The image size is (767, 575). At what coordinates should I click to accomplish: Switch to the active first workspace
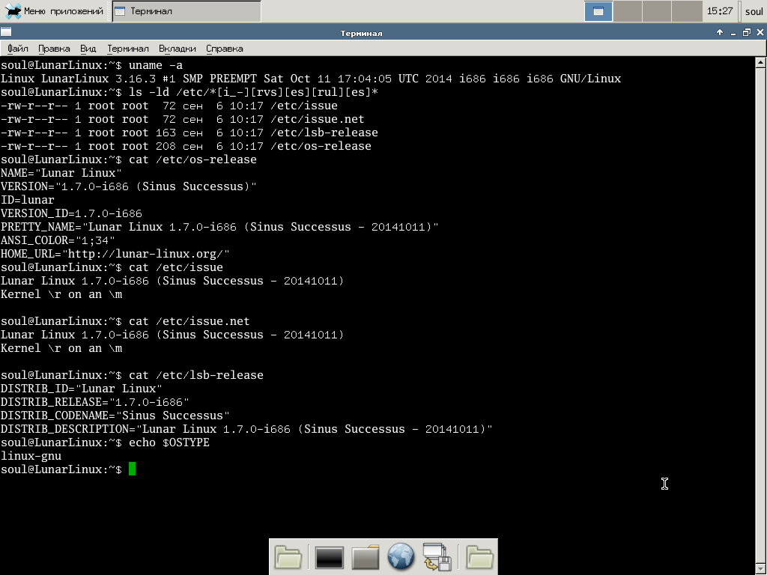[598, 10]
